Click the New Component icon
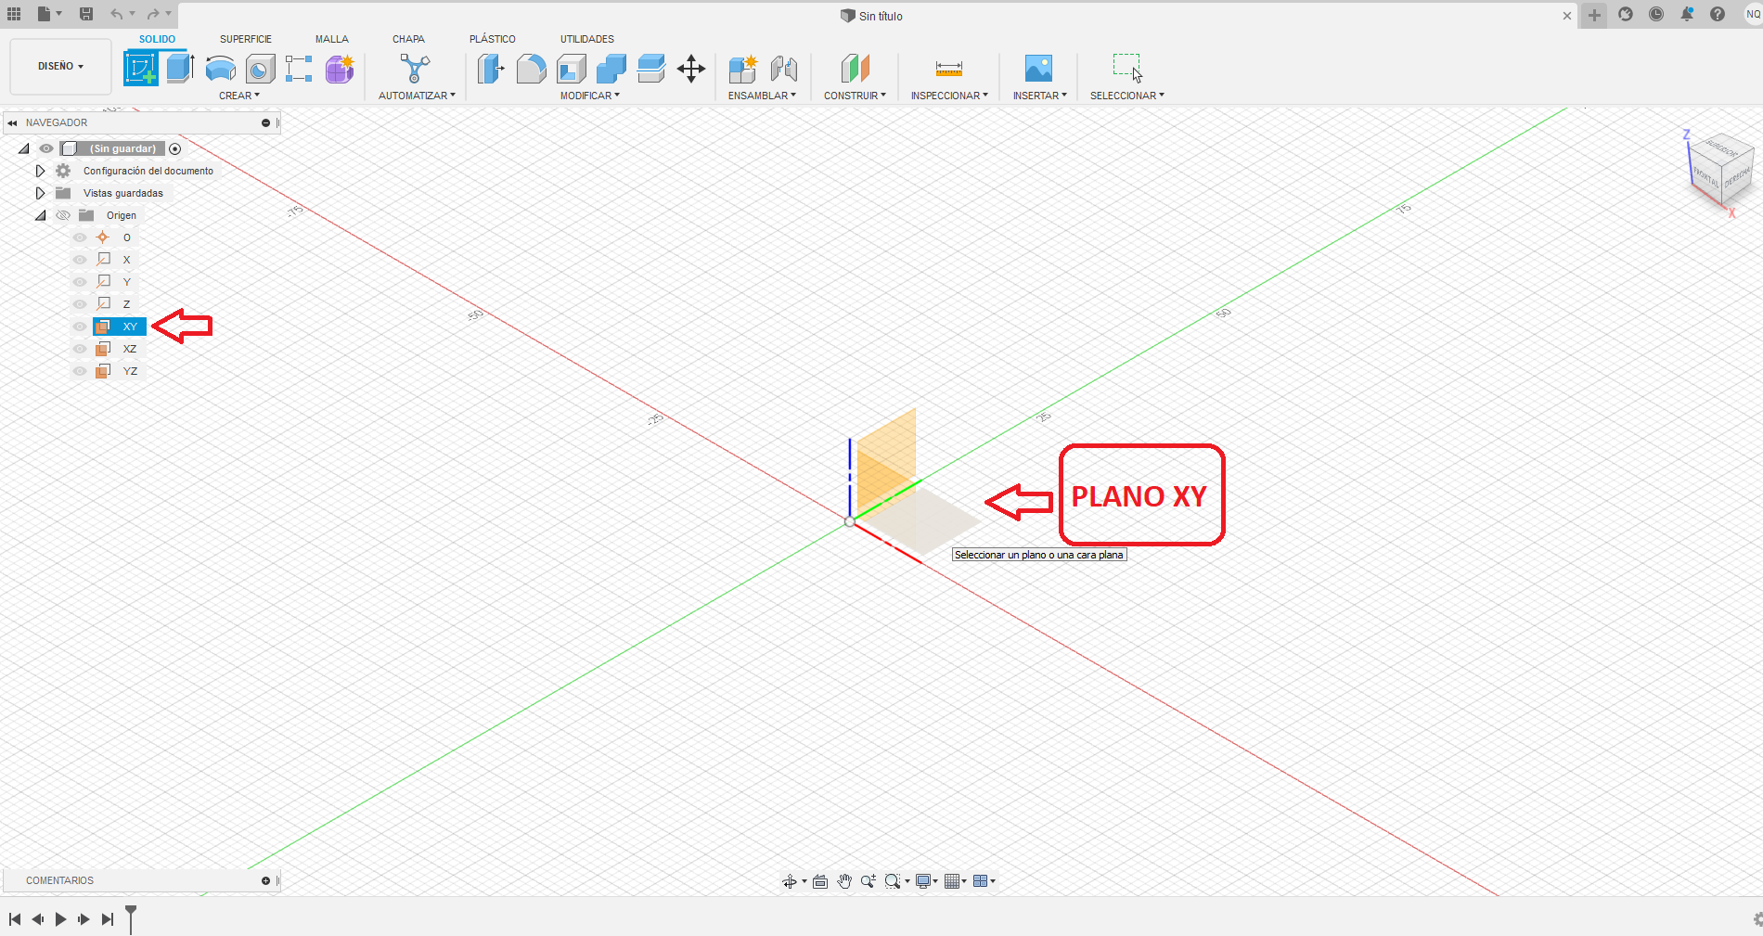This screenshot has height=936, width=1763. pyautogui.click(x=743, y=69)
